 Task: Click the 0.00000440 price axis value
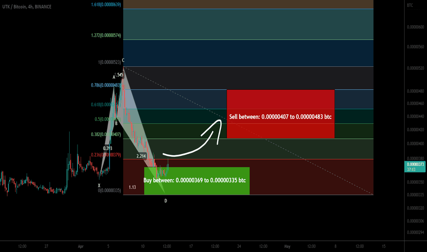(416, 116)
